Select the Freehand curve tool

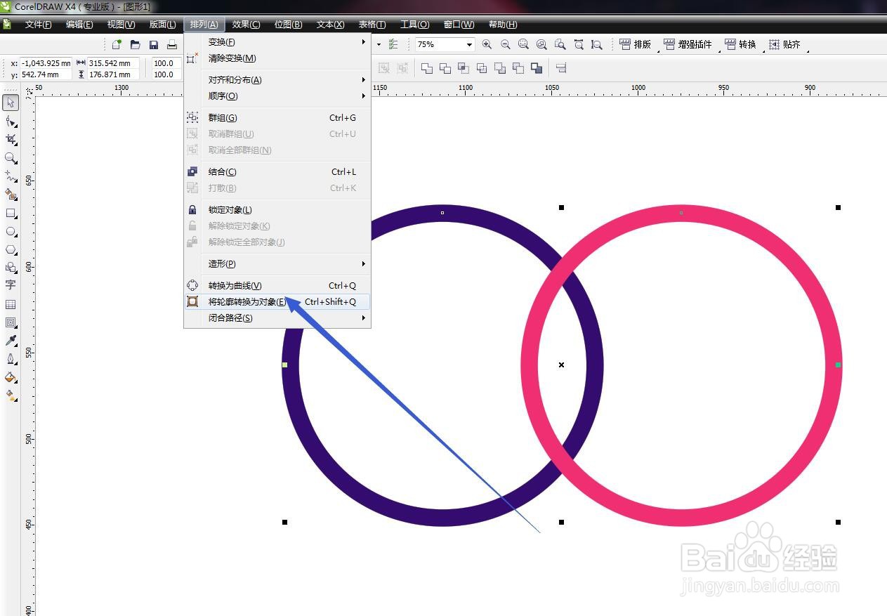point(11,176)
